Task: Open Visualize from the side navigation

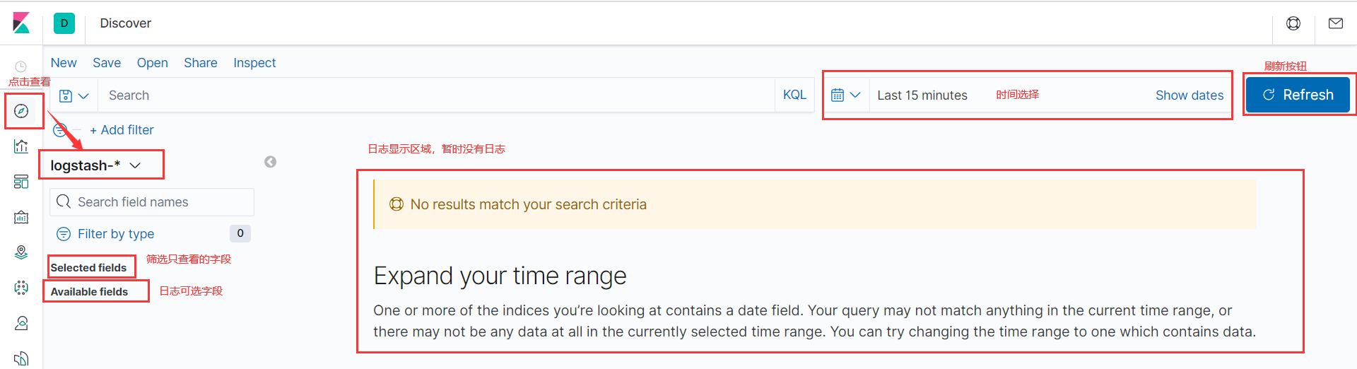Action: click(x=21, y=146)
